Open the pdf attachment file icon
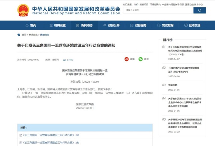The height and width of the screenshot is (146, 215). pyautogui.click(x=21, y=135)
